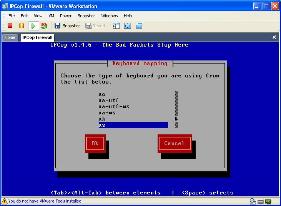Screen dimensions: 281x206
Task: Click the VMware window title bar icon
Action: (5, 6)
